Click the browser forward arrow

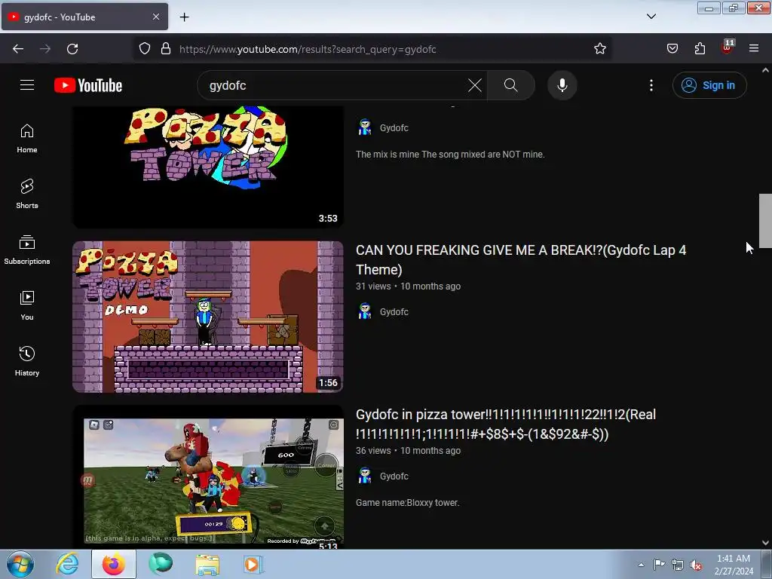[x=45, y=49]
